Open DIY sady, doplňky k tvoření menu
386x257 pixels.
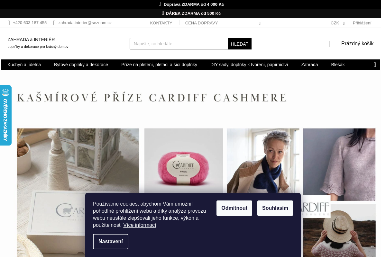click(x=249, y=65)
